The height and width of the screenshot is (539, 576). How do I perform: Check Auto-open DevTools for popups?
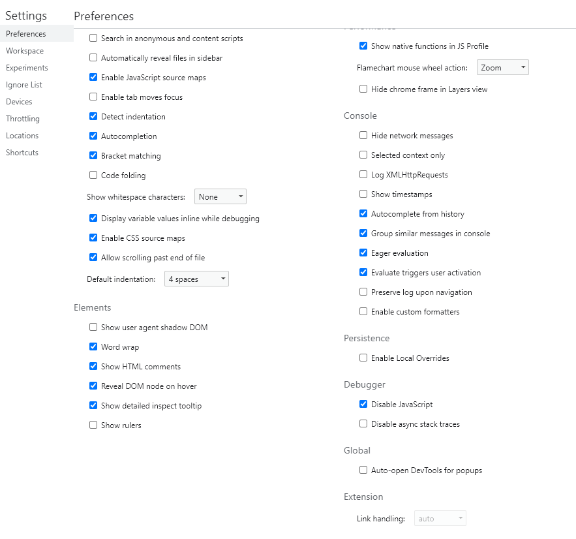(363, 470)
